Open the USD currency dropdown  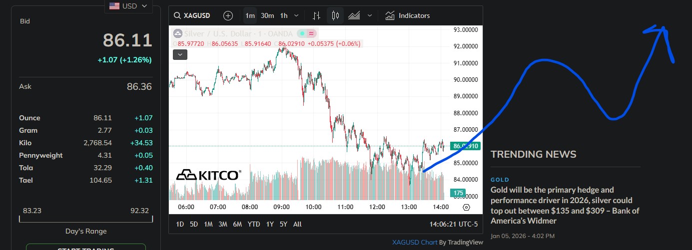tap(128, 6)
